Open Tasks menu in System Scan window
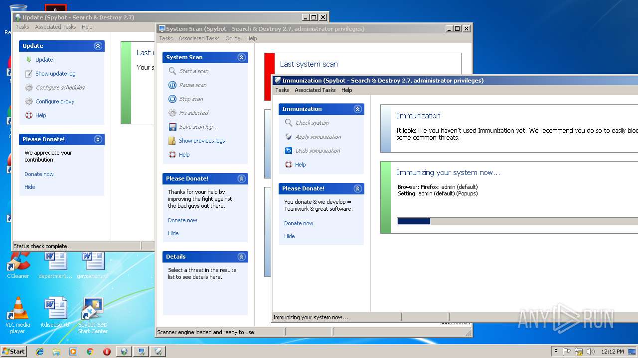Screen dimensions: 638x358 166,38
